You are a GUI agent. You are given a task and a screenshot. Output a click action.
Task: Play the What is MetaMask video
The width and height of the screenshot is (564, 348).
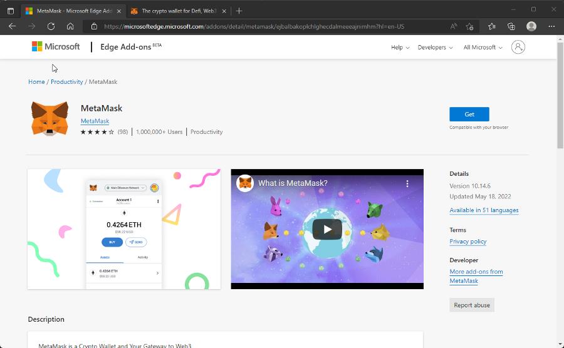coord(327,229)
